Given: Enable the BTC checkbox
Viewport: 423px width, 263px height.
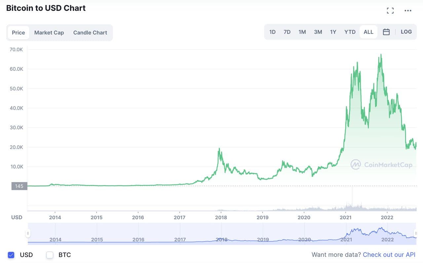Looking at the screenshot, I should (x=50, y=255).
